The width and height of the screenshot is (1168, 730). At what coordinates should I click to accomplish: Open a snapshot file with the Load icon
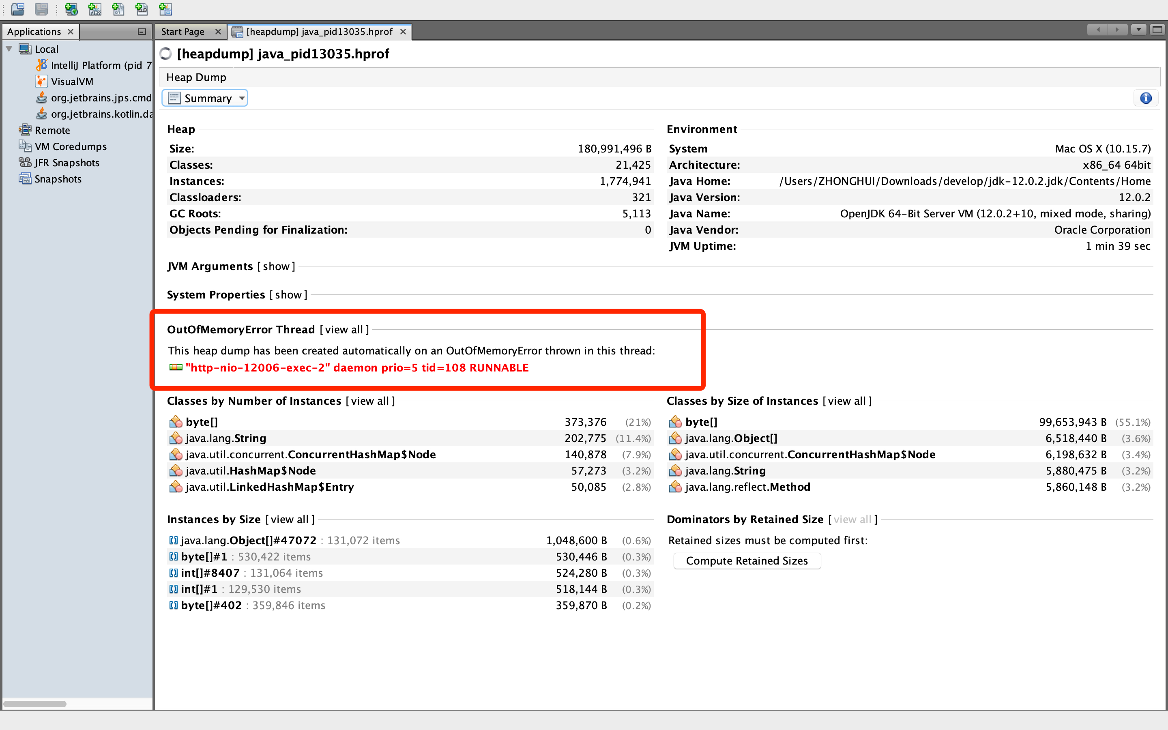(17, 10)
